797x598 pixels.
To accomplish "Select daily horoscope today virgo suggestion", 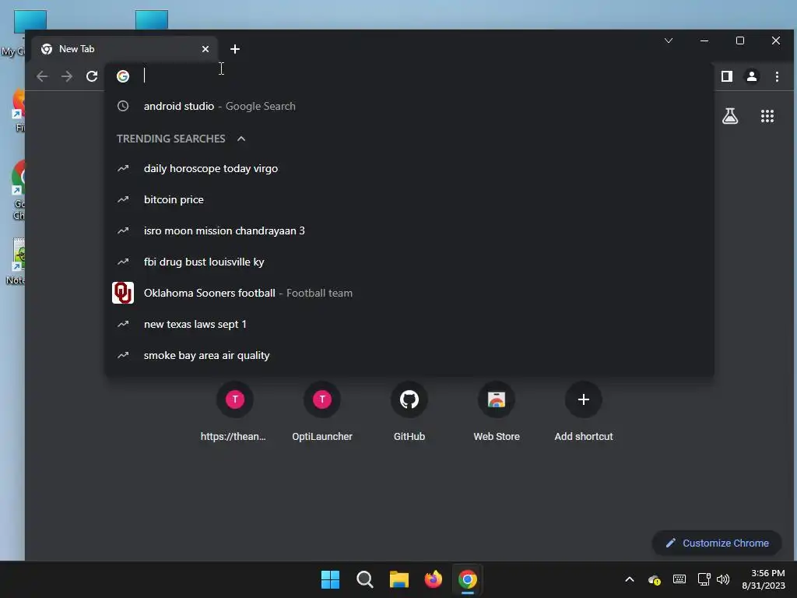I will (x=409, y=168).
